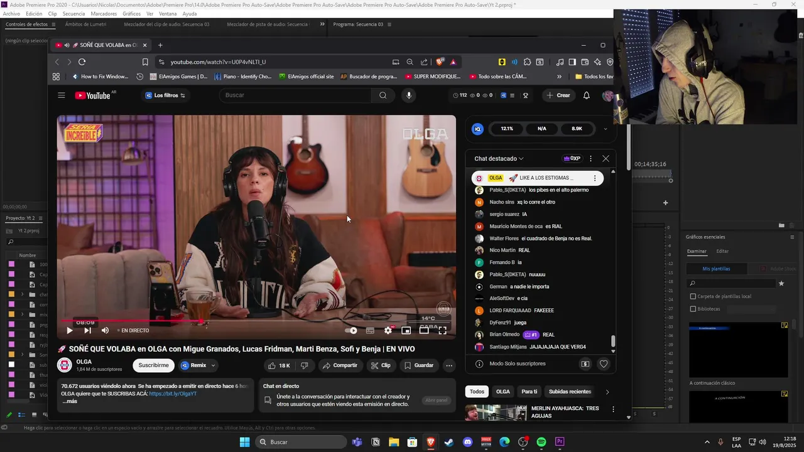Toggle the autoplay switch in player
This screenshot has width=804, height=452.
tap(351, 330)
